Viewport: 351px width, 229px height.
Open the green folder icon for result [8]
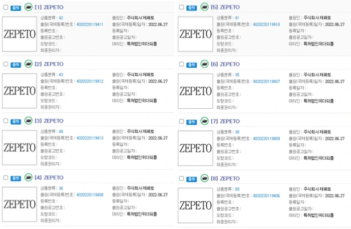coord(205,178)
